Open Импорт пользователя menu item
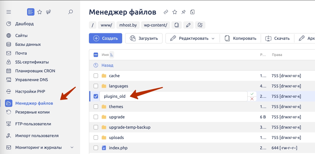Screen dimensions: 315x154 37,136
